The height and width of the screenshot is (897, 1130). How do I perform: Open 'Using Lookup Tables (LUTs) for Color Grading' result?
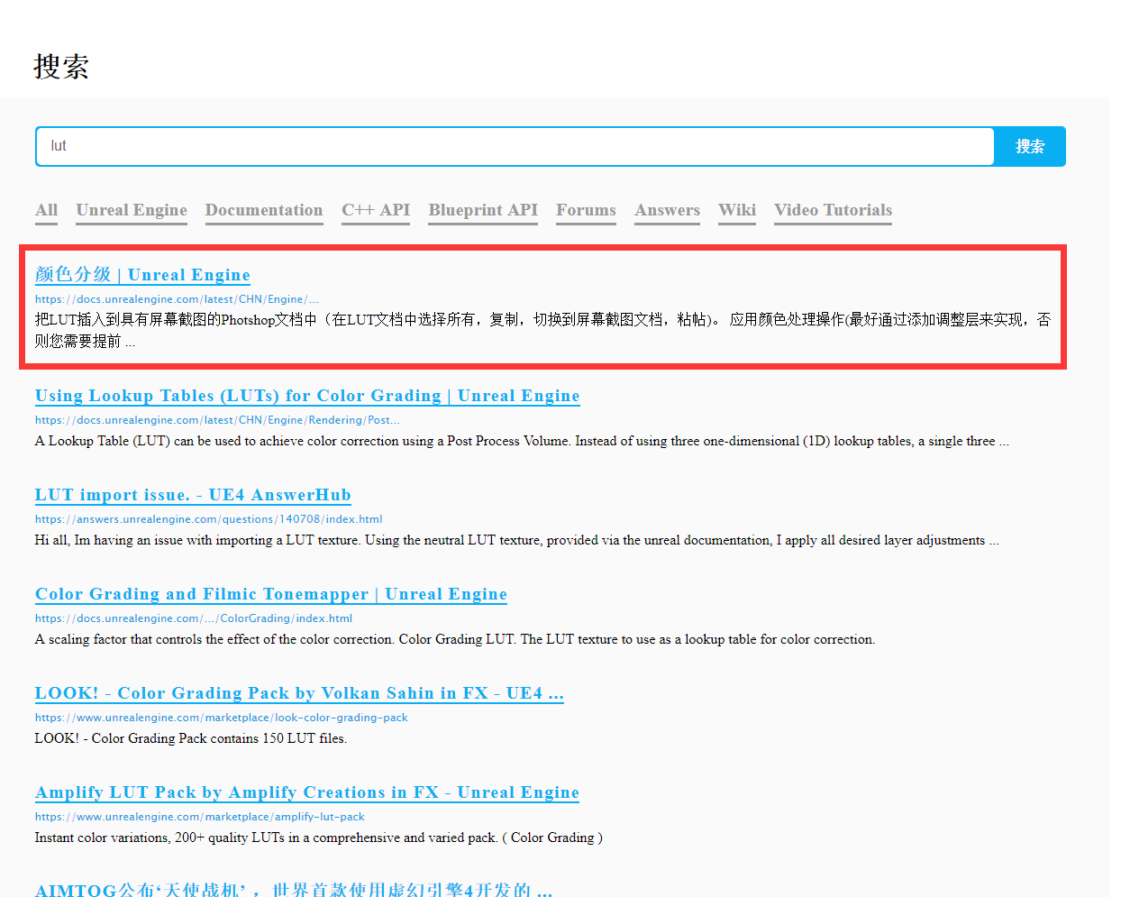tap(307, 396)
